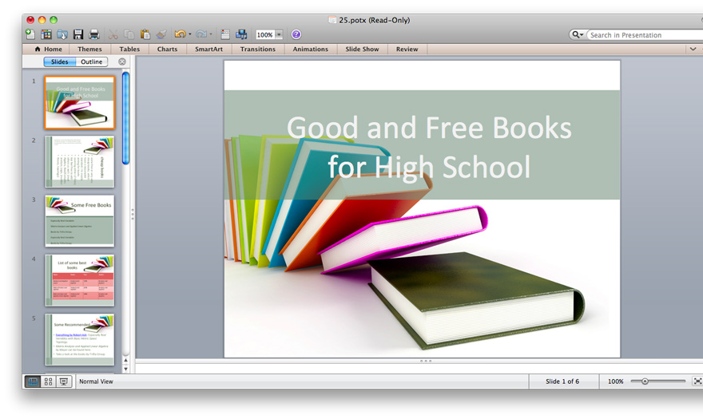The image size is (703, 419).
Task: Close the slides pane with X button
Action: point(122,61)
